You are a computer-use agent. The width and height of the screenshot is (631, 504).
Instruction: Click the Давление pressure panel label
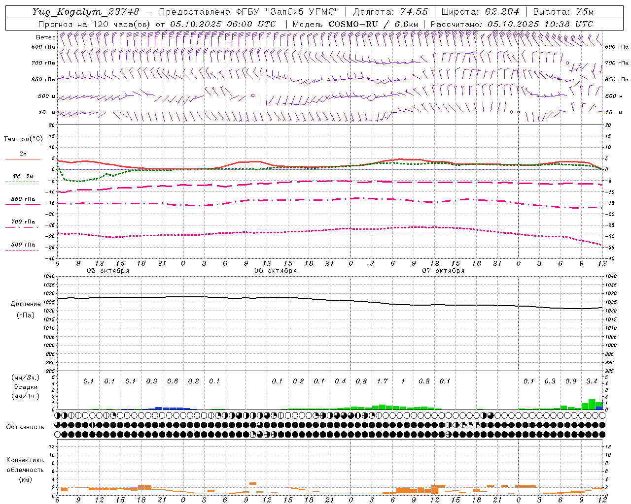pyautogui.click(x=26, y=304)
